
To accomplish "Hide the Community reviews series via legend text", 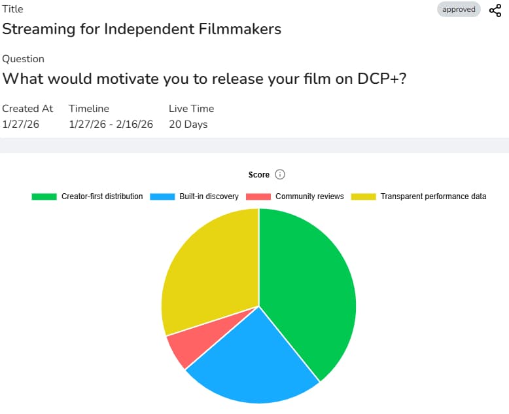I will pos(309,197).
